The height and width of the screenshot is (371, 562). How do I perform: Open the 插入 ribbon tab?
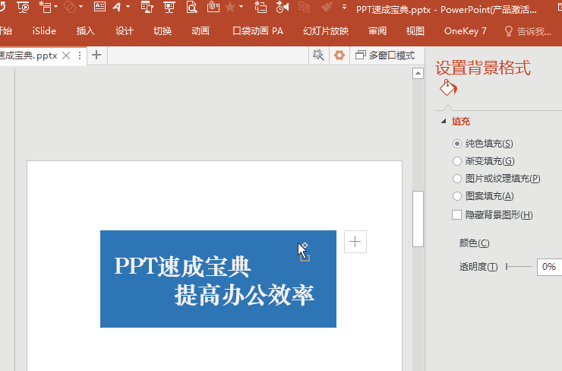point(85,31)
